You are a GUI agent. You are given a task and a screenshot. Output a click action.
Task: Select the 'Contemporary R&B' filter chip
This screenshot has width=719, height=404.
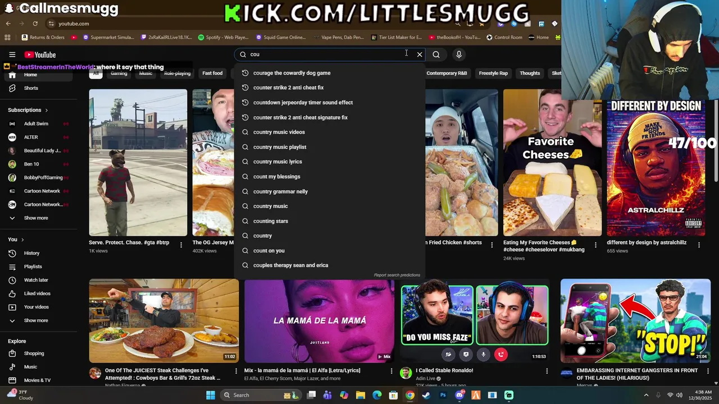(x=447, y=73)
